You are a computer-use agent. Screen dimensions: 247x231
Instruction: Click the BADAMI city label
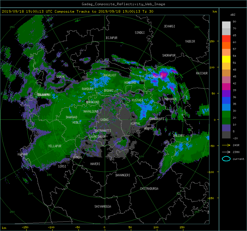click(109, 91)
